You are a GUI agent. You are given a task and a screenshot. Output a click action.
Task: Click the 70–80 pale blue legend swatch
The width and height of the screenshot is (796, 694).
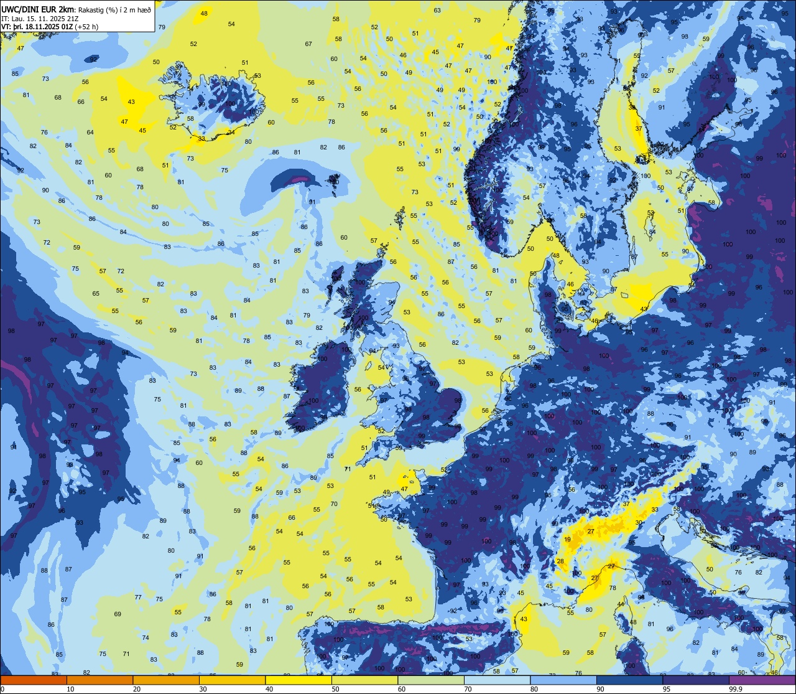(x=497, y=680)
